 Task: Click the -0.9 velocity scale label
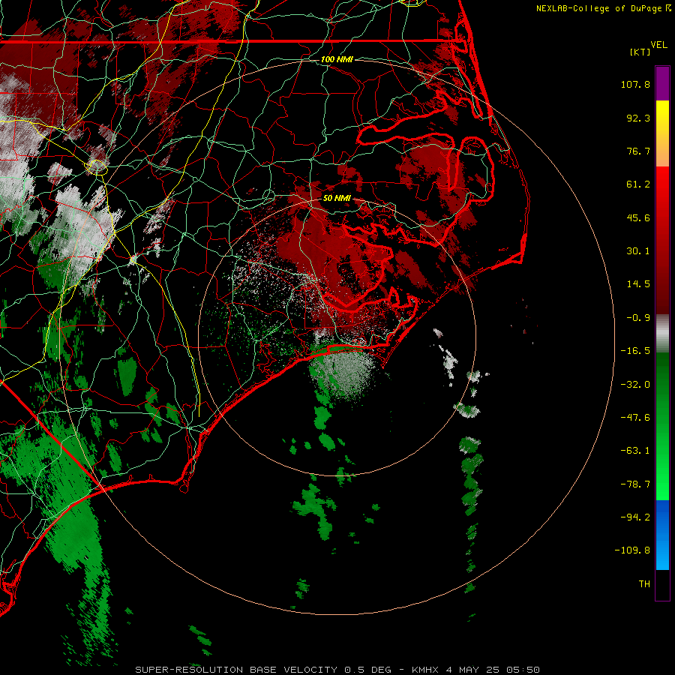(x=638, y=318)
